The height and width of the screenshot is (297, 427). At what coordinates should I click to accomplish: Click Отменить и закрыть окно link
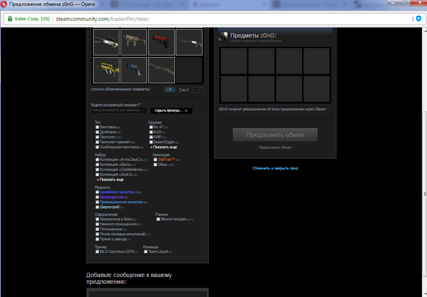275,168
